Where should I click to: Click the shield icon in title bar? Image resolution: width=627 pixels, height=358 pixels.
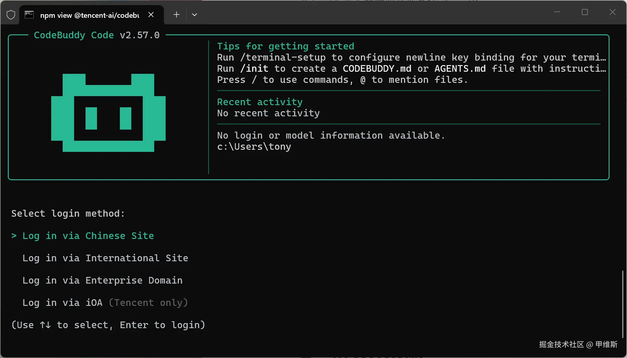pos(11,15)
